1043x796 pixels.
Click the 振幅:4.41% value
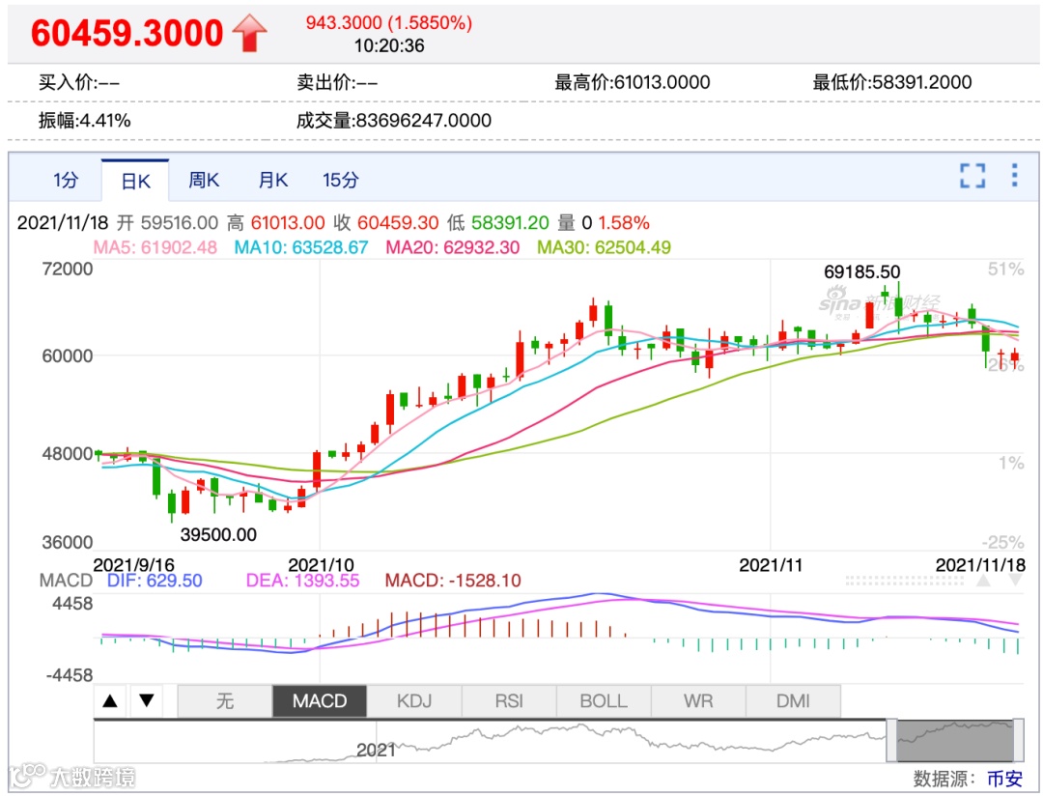(x=84, y=121)
